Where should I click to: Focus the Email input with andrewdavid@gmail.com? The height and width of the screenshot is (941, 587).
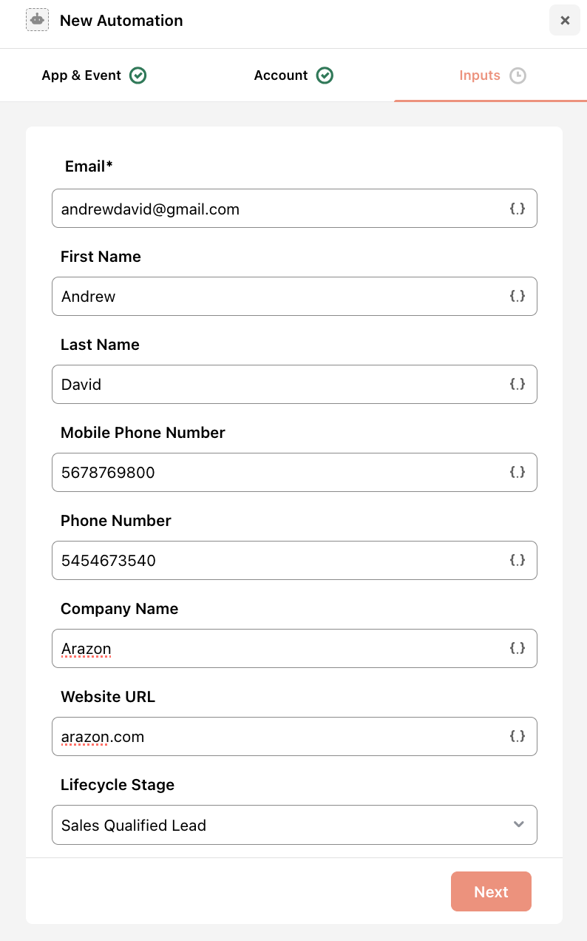pyautogui.click(x=294, y=209)
